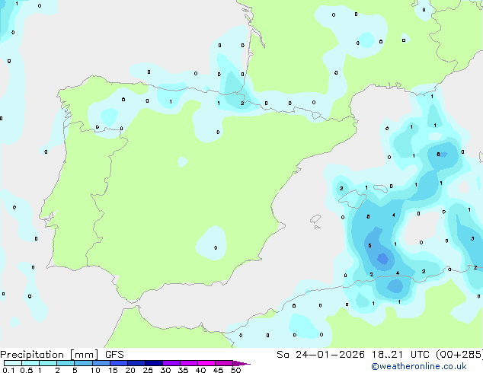This screenshot has width=483, height=373.
Task: Click the legend label '20'
Action: pyautogui.click(x=130, y=370)
